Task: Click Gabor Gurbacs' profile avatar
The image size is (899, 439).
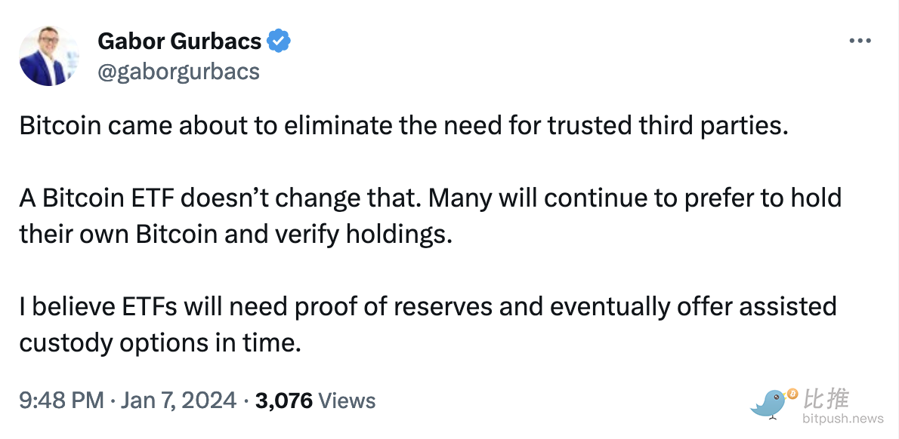Action: [x=50, y=56]
